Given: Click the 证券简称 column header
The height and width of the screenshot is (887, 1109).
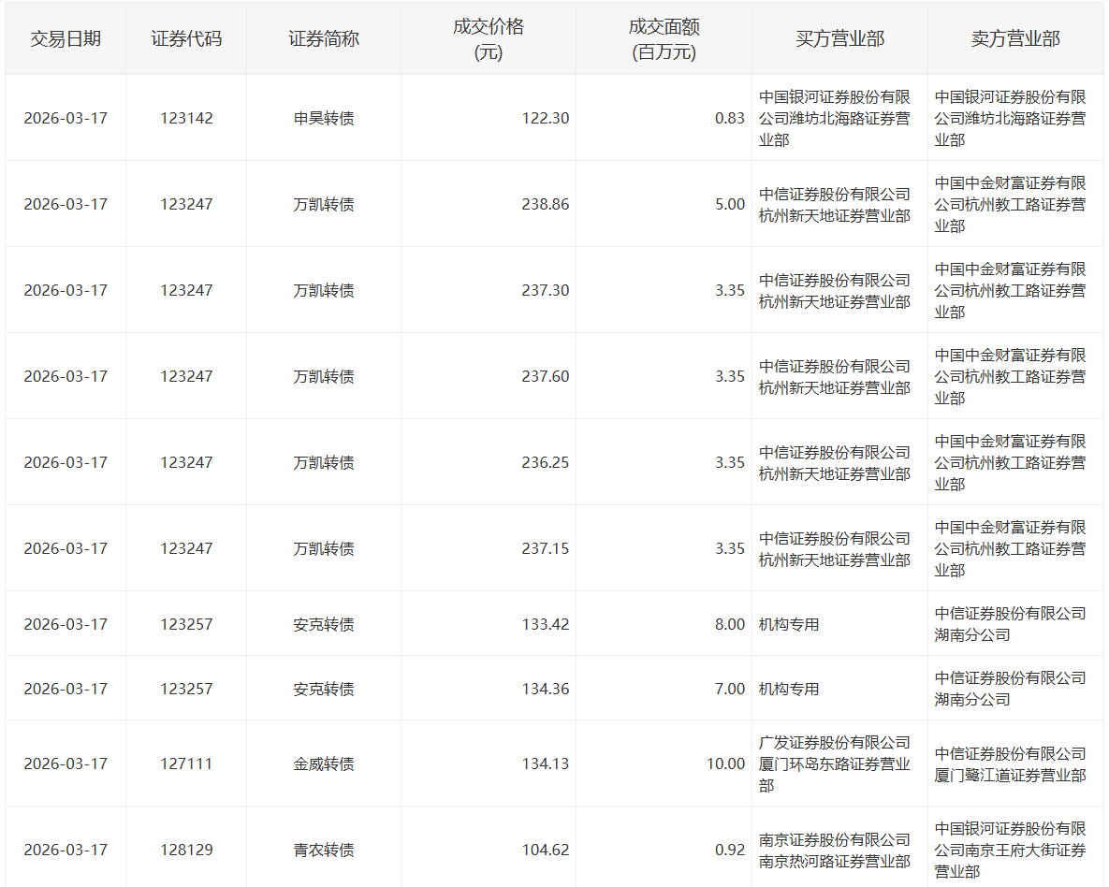Looking at the screenshot, I should pyautogui.click(x=324, y=39).
